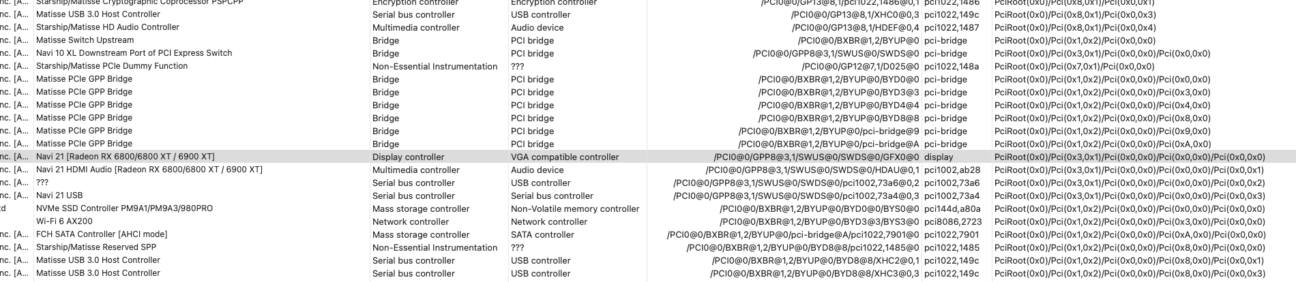The width and height of the screenshot is (1296, 282).
Task: Click the Navi 21 HDMI Audio device
Action: (149, 170)
